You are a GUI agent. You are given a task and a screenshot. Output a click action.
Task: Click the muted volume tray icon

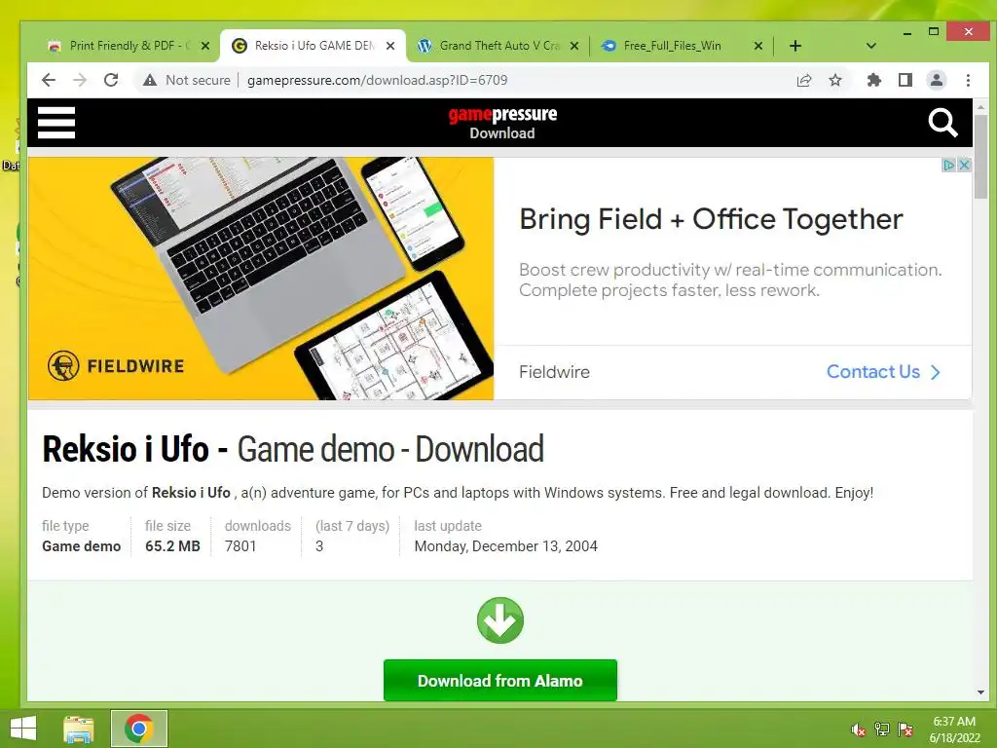(859, 729)
